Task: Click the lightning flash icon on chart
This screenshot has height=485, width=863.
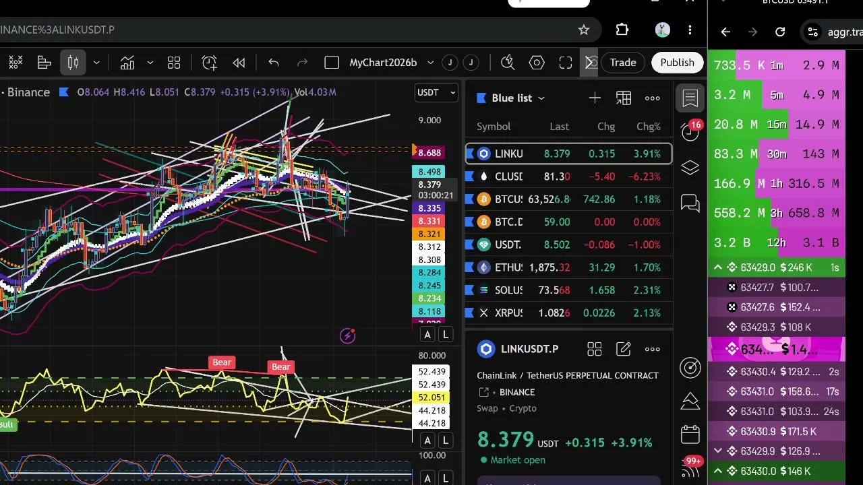Action: coord(348,335)
